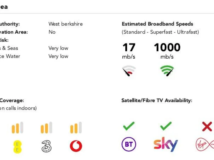Click the West berkshire authority text
Screen dimensions: 214x160
pos(65,24)
